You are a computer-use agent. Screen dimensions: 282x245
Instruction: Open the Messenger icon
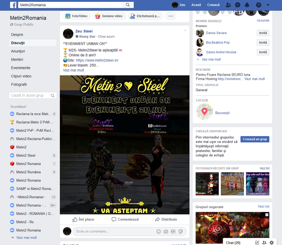tap(238, 5)
